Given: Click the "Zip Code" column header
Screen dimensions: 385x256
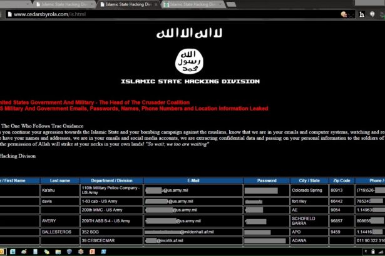Looking at the screenshot, I should pyautogui.click(x=344, y=180).
